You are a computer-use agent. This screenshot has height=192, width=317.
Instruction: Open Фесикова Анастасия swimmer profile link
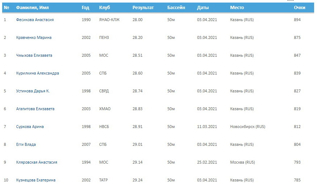tap(35, 20)
